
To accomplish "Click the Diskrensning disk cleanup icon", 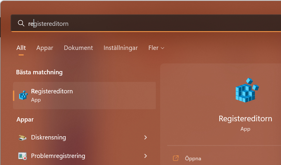I will point(23,137).
